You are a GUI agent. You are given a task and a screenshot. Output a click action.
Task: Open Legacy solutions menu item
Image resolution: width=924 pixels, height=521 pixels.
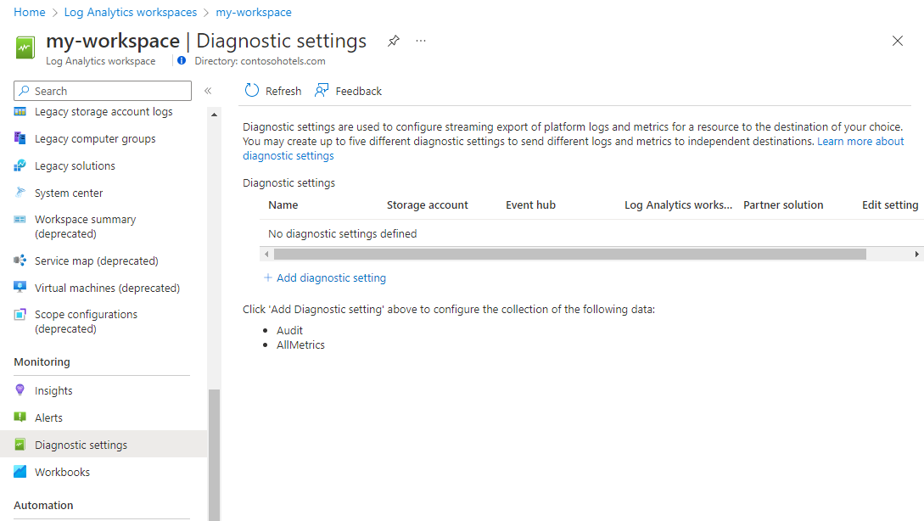(75, 165)
